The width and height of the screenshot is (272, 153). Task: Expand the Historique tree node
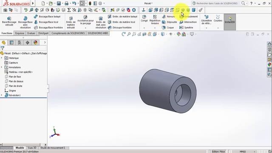pyautogui.click(x=2, y=58)
